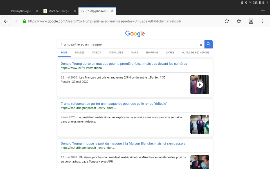270x169 pixels.
Task: Switch to the Mort de George tab
Action: pos(58,11)
